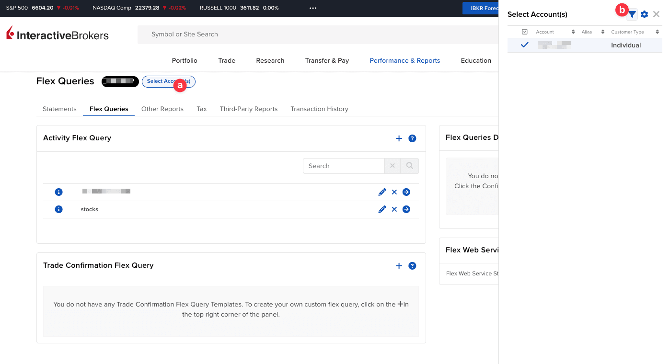Open help for Activity Flex Query

[x=412, y=138]
